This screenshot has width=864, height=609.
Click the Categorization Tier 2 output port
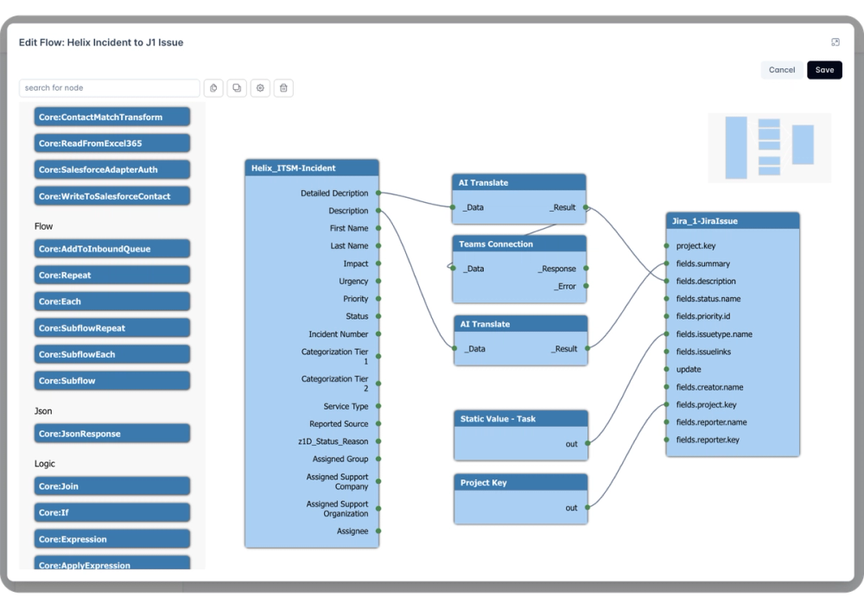[378, 384]
